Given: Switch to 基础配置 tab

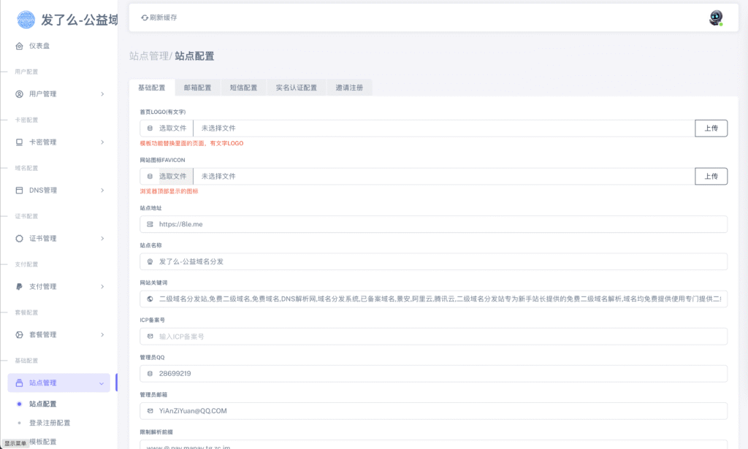Looking at the screenshot, I should pos(152,88).
